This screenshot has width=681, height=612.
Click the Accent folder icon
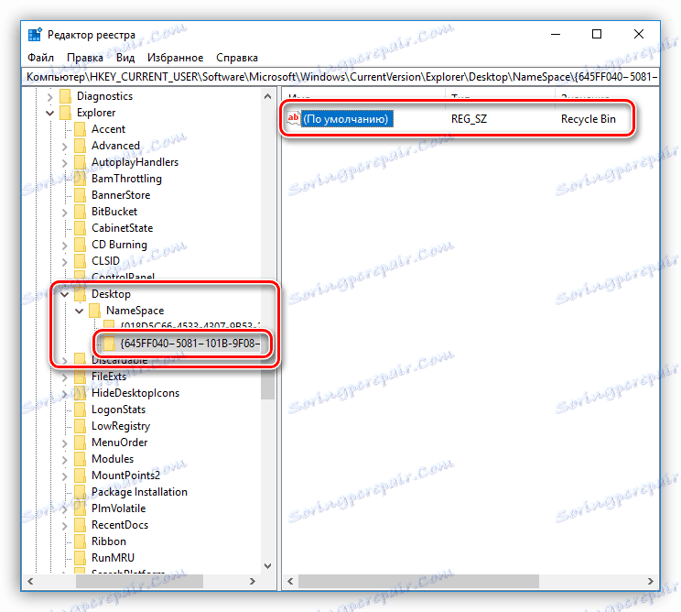(80, 129)
